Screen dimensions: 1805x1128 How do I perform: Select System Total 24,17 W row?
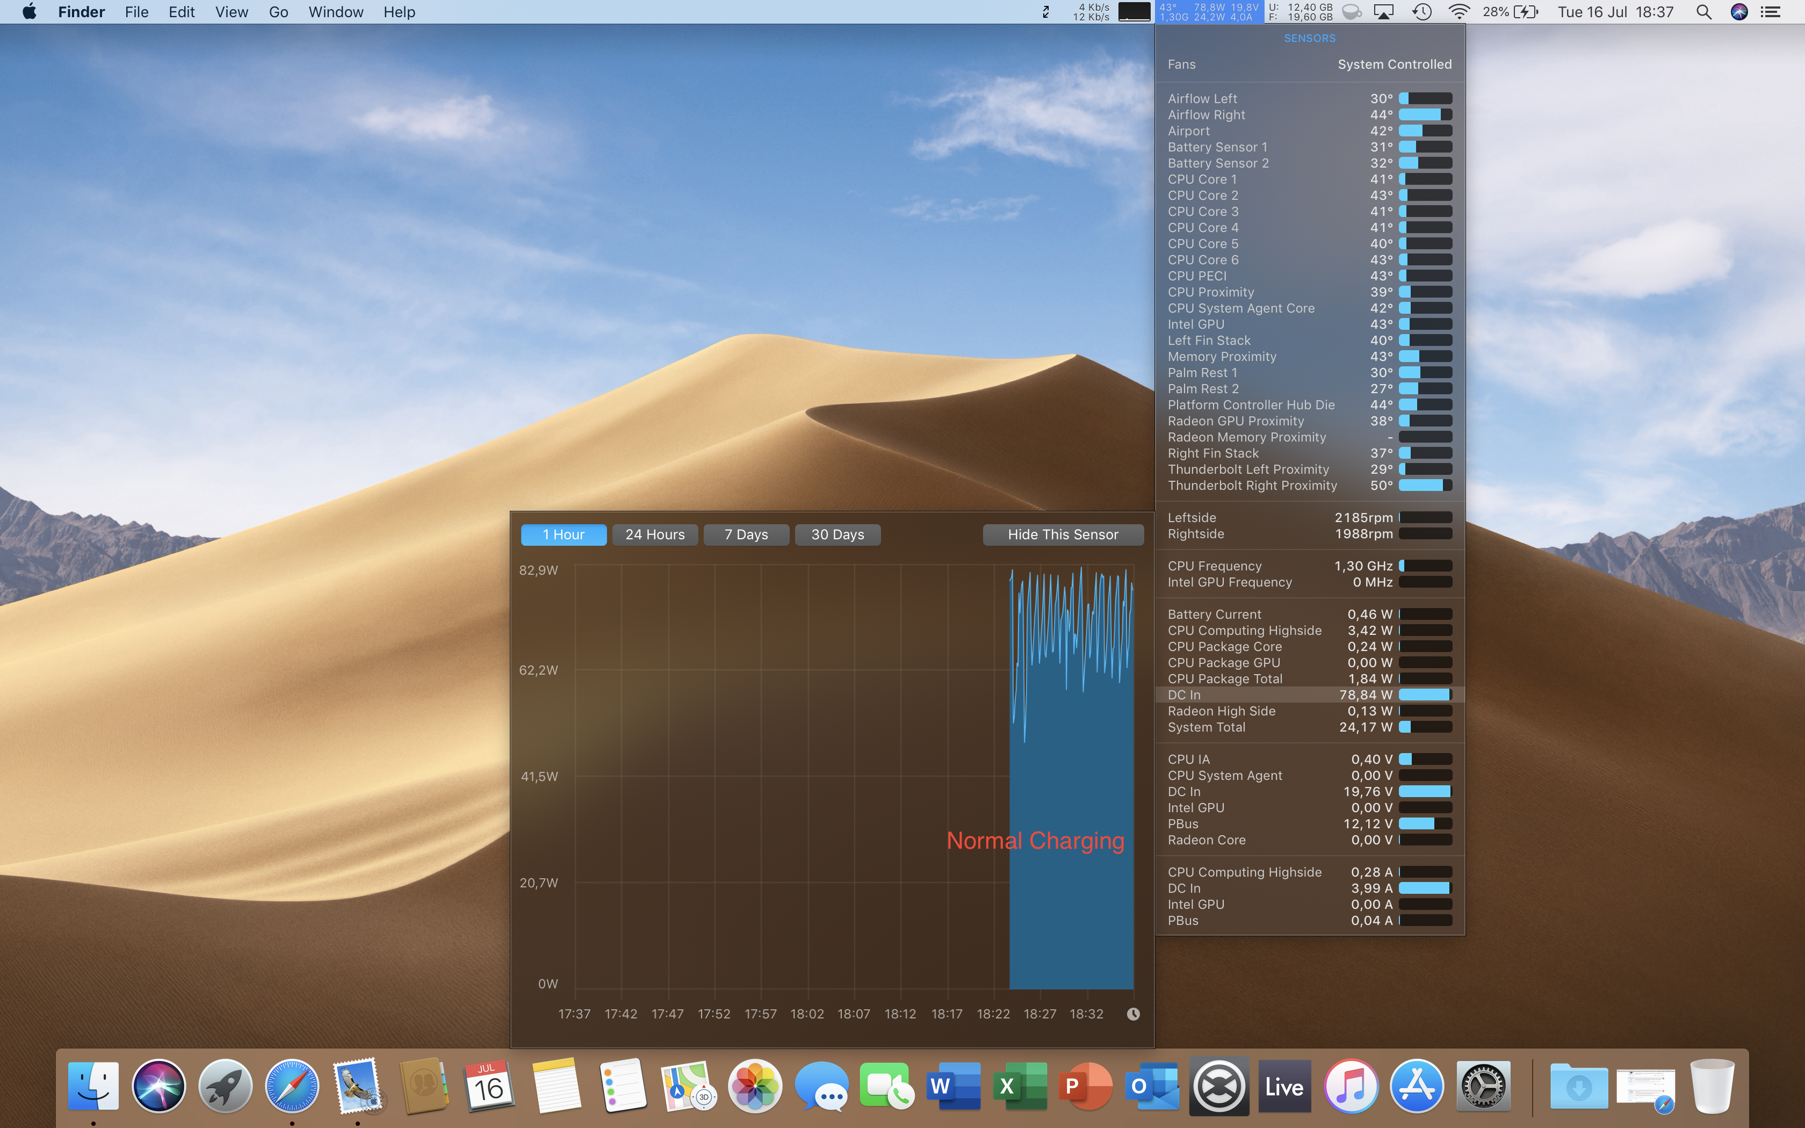tap(1310, 727)
